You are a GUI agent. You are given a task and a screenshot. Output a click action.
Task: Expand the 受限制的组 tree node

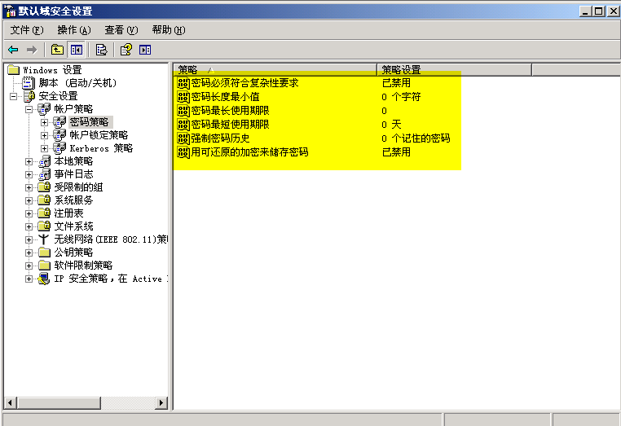29,187
